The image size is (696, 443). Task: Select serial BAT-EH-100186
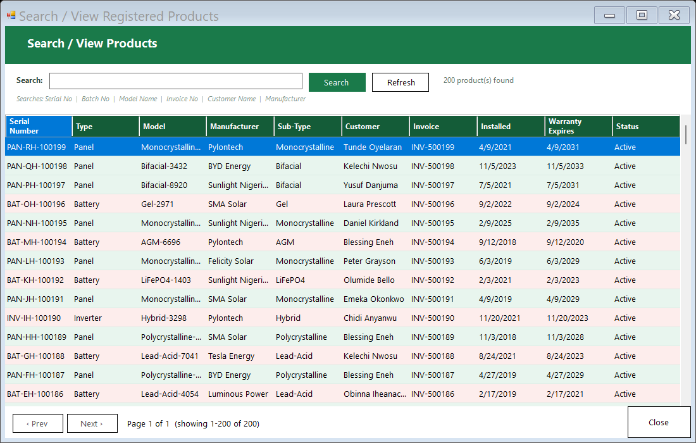click(x=35, y=394)
